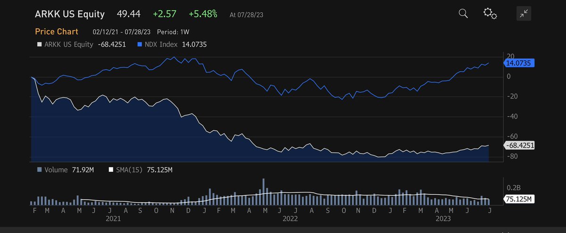Click the +2.57 price change value
Screen dimensions: 566x233
coord(165,14)
